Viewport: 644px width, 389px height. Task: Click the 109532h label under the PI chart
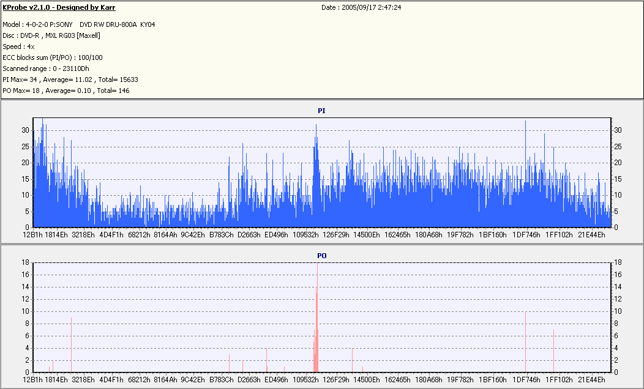[x=305, y=235]
